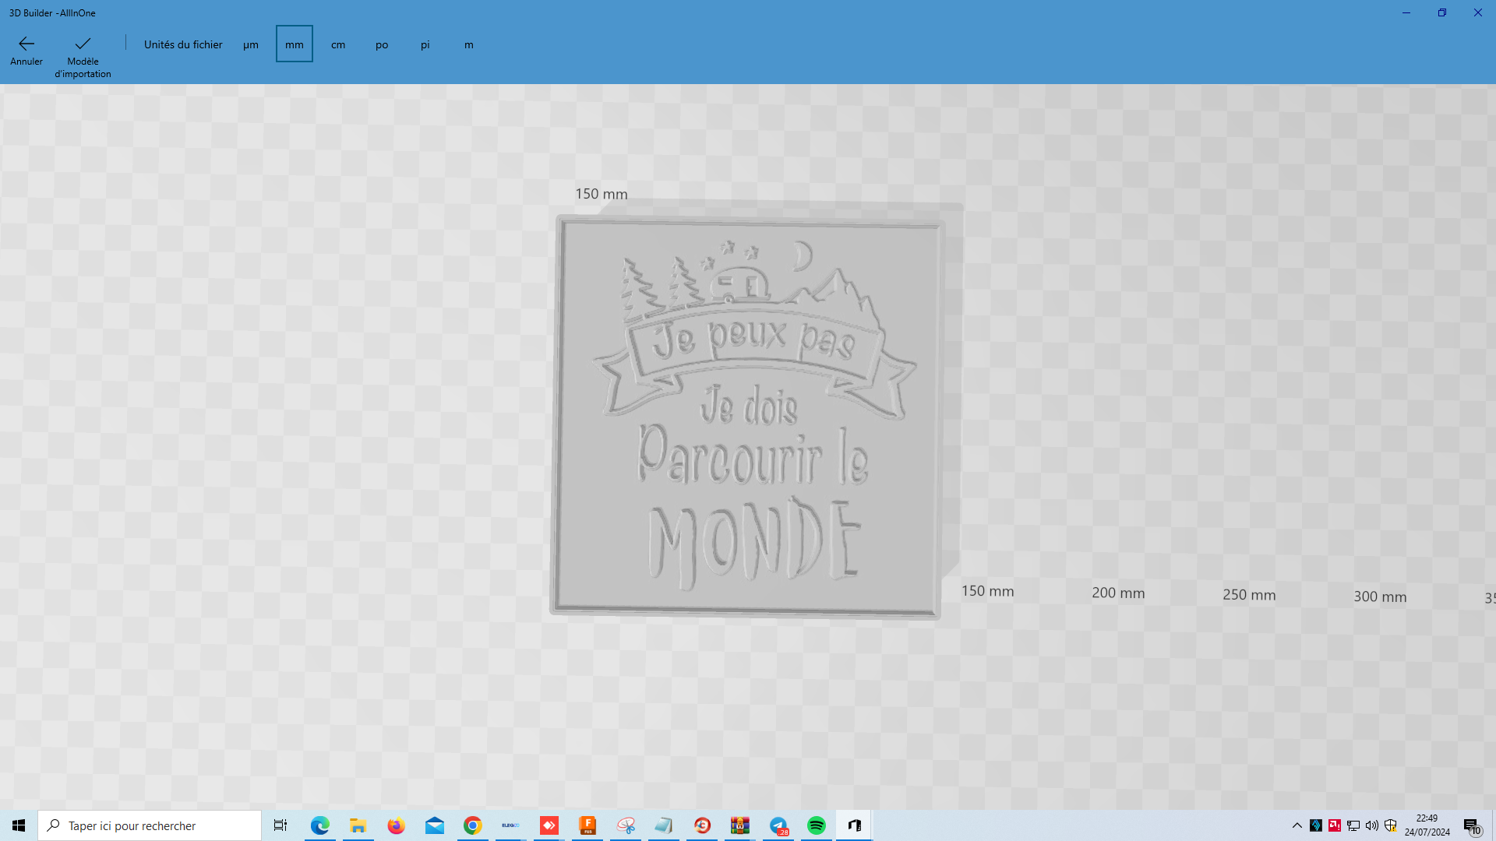Screen dimensions: 1496x841
Task: Select the μm unit toggle
Action: [x=251, y=44]
